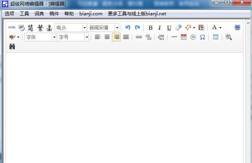The image size is (252, 163).
Task: Justify text alignment
Action: [126, 37]
